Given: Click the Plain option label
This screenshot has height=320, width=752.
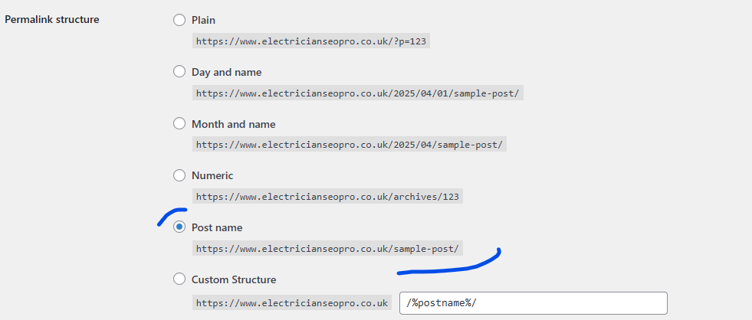Looking at the screenshot, I should (203, 20).
